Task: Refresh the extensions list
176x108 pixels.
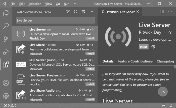Action: pos(75,12)
